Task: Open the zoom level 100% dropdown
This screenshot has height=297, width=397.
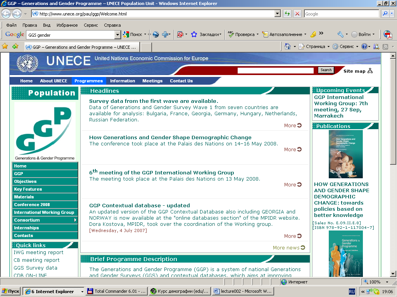Action: 387,282
